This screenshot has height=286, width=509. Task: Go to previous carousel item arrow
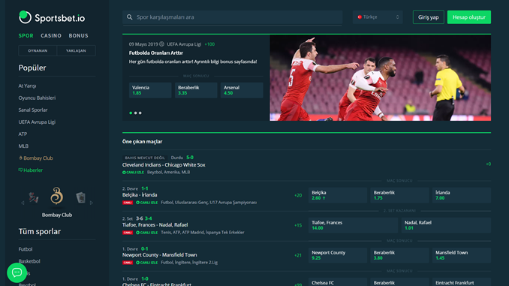tap(23, 203)
